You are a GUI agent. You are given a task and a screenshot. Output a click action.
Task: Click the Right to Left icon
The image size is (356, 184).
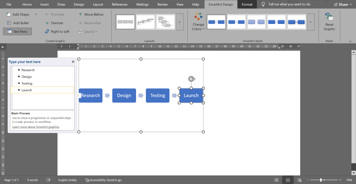pos(48,31)
